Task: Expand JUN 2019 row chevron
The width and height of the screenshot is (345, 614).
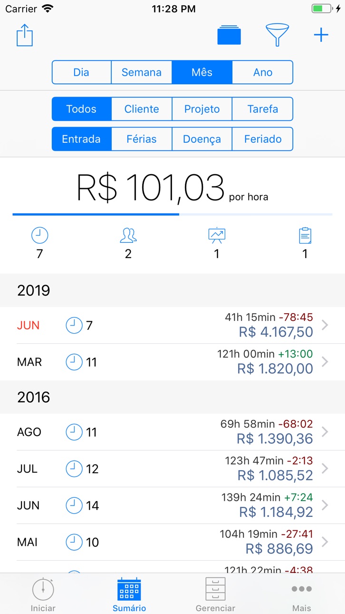Action: pos(325,325)
